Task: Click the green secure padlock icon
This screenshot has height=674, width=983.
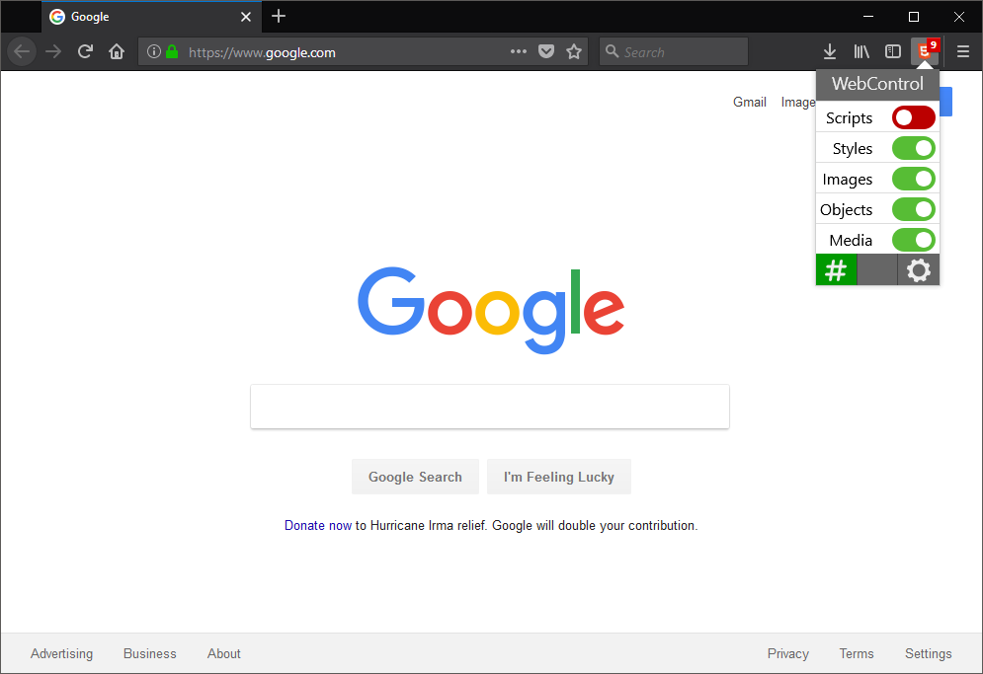Action: click(x=172, y=51)
